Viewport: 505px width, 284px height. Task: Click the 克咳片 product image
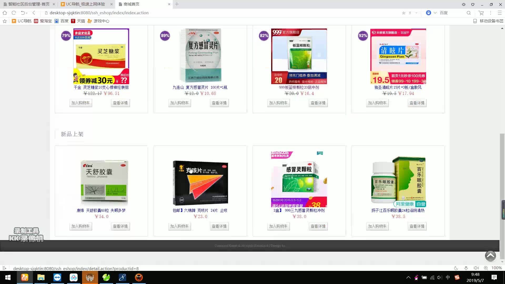[200, 179]
